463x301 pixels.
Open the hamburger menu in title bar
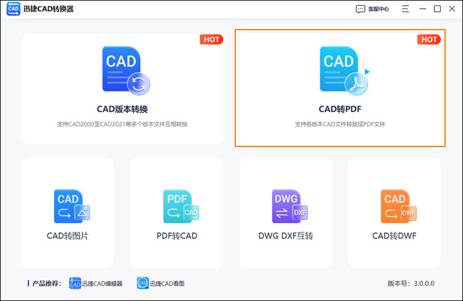[406, 9]
